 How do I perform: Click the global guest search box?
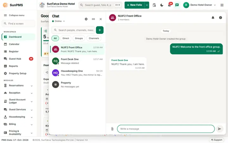pos(100,5)
